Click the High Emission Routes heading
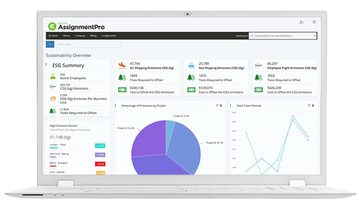 63,126
